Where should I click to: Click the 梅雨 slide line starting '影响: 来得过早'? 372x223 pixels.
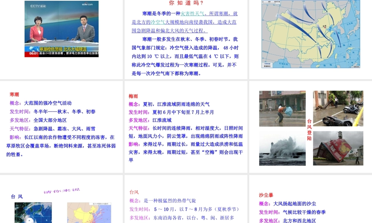tap(186, 152)
